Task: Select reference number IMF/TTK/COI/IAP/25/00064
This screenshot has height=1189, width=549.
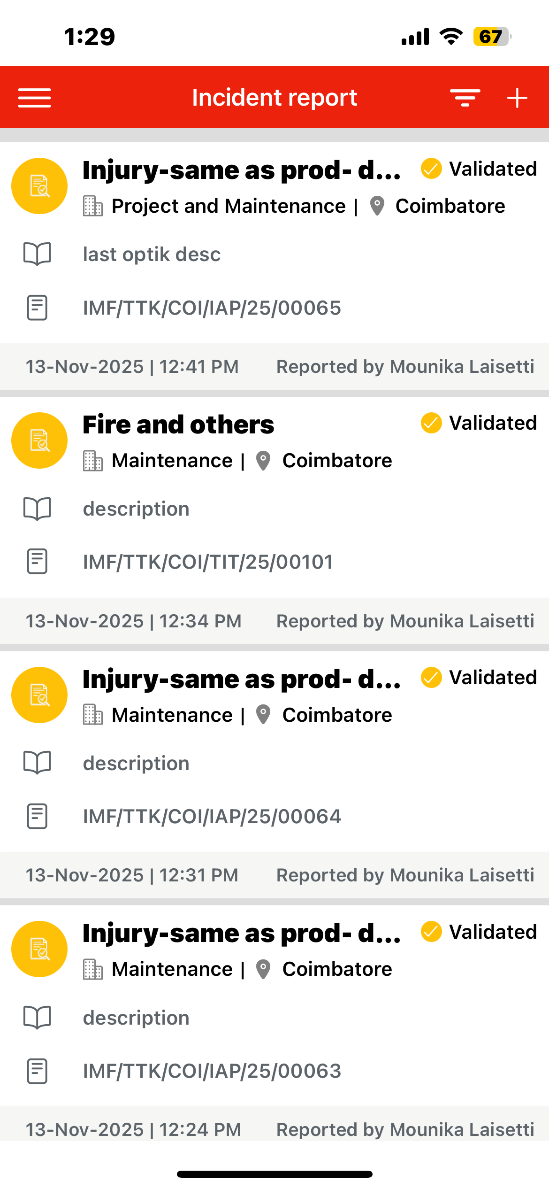Action: click(212, 817)
